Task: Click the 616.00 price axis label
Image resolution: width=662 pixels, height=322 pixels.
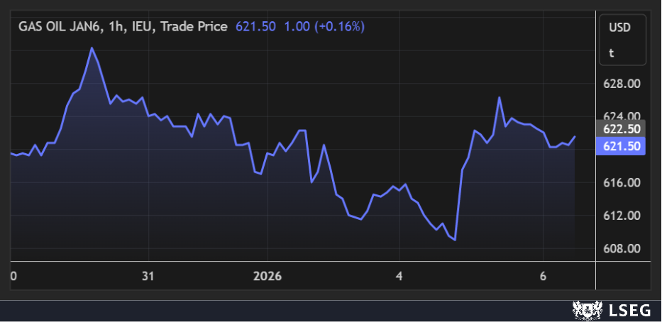Action: [622, 183]
